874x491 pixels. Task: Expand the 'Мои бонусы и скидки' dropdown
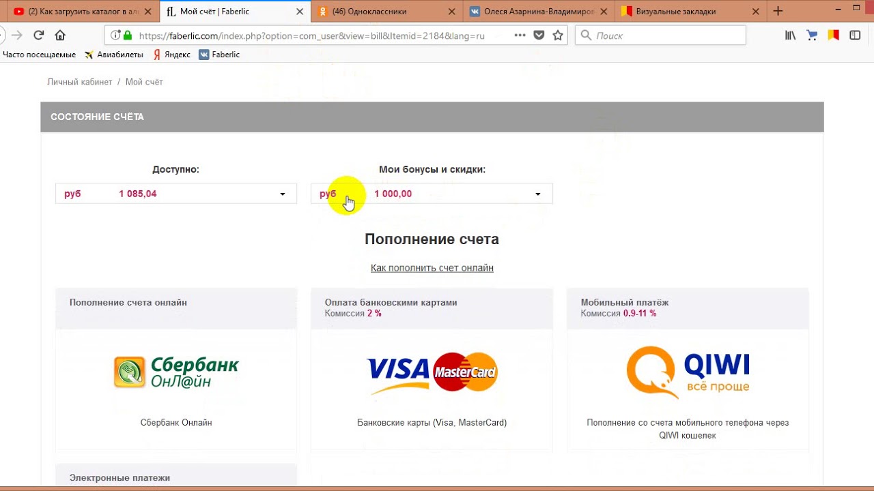pyautogui.click(x=432, y=194)
